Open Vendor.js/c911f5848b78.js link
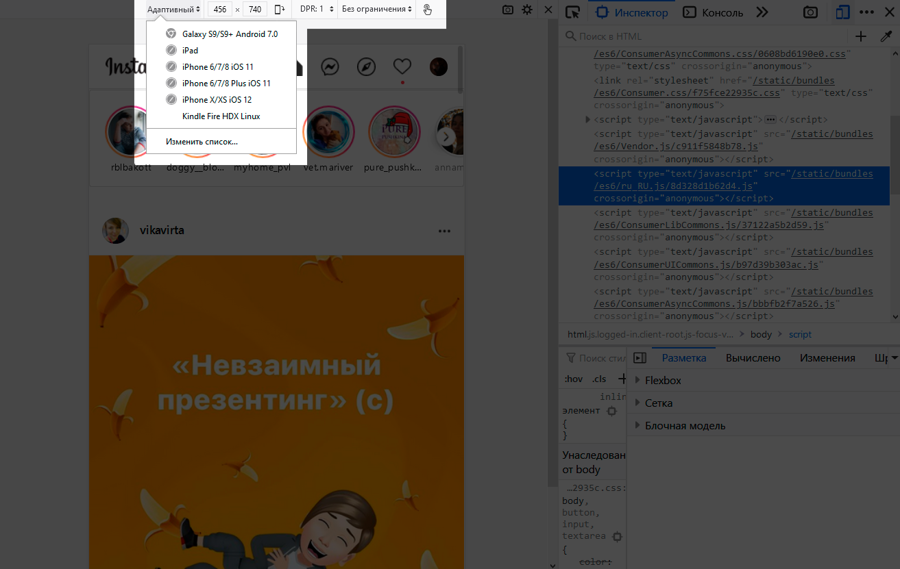Image resolution: width=900 pixels, height=569 pixels. [x=733, y=140]
